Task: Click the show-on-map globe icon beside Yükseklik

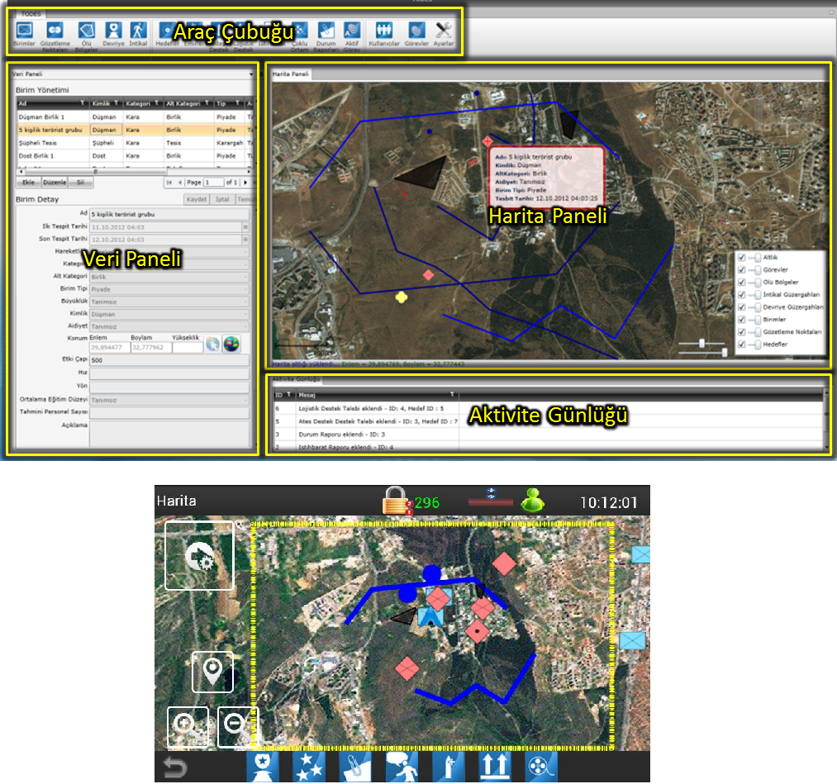Action: pos(231,344)
